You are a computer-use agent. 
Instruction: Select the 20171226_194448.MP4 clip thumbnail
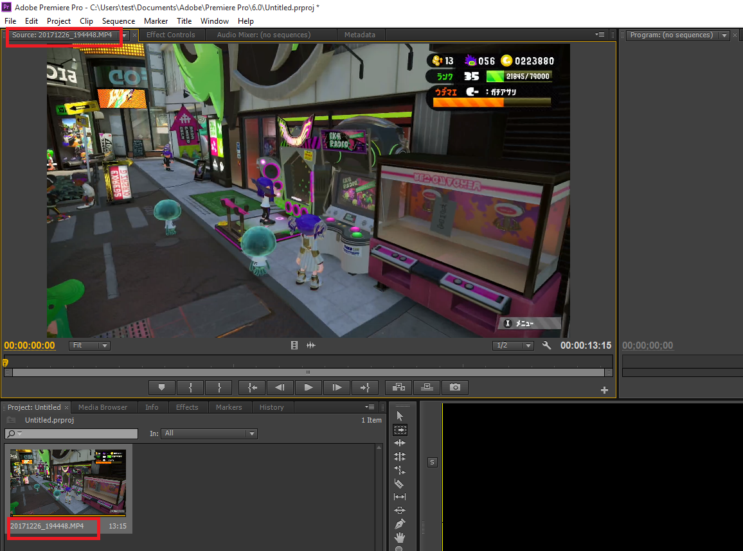point(68,482)
